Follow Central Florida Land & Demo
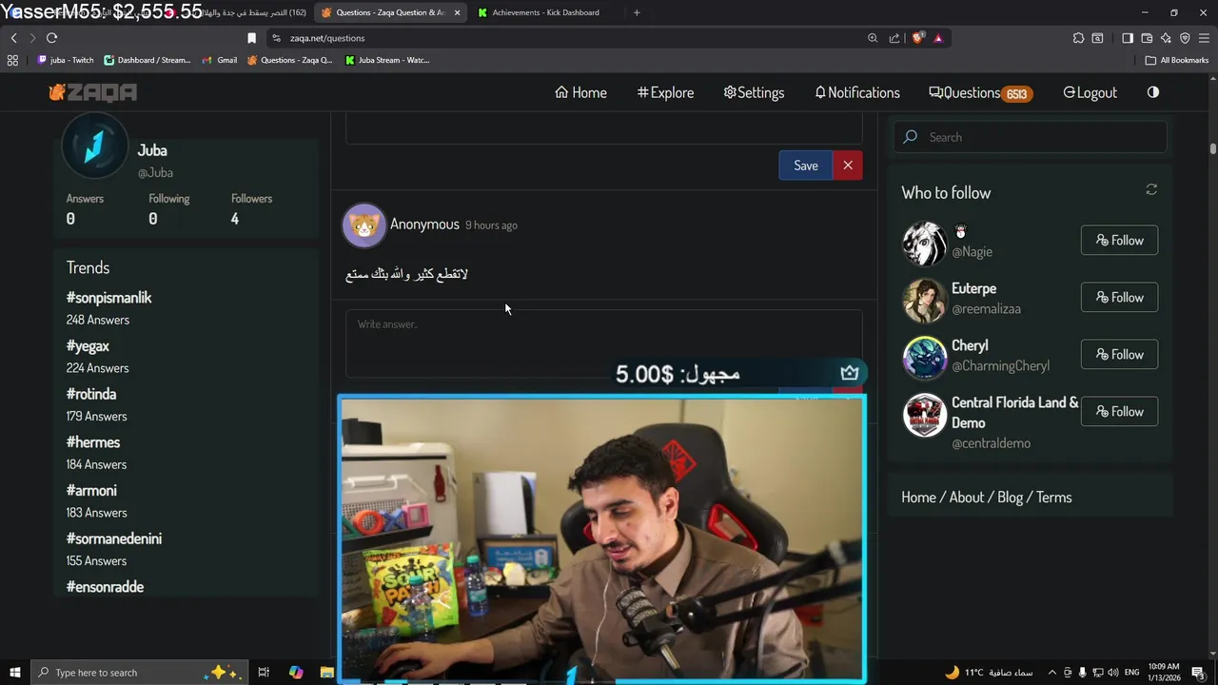The height and width of the screenshot is (685, 1218). pos(1119,412)
